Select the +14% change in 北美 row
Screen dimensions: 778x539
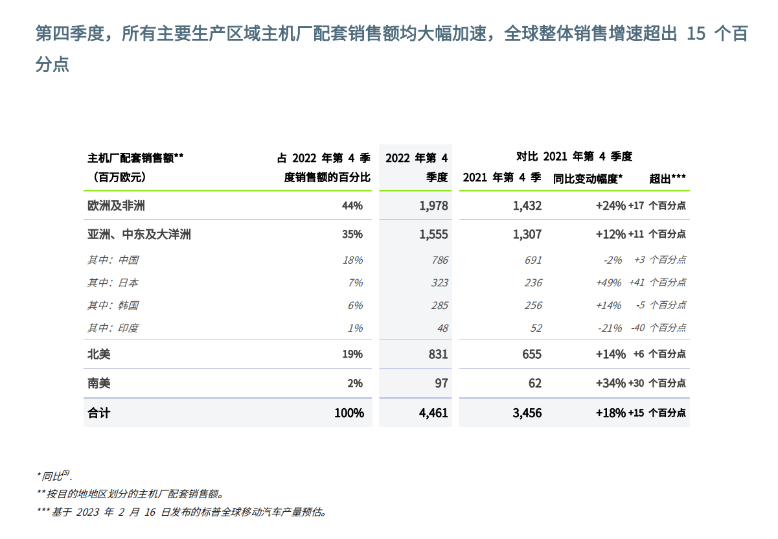[611, 354]
